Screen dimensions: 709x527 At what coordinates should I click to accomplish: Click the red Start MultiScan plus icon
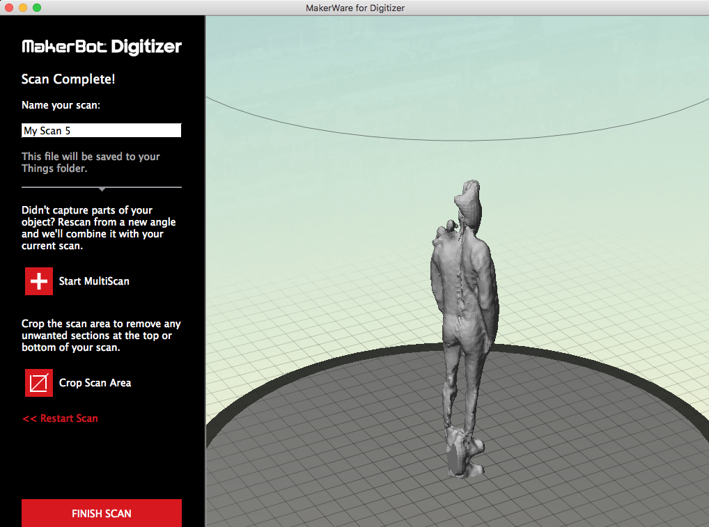pyautogui.click(x=39, y=281)
